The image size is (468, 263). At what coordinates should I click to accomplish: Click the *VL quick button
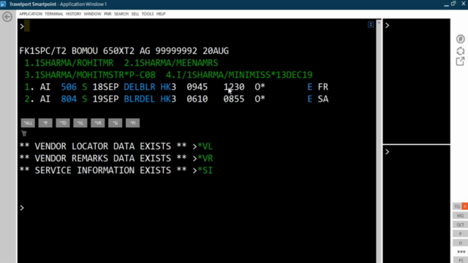point(80,123)
